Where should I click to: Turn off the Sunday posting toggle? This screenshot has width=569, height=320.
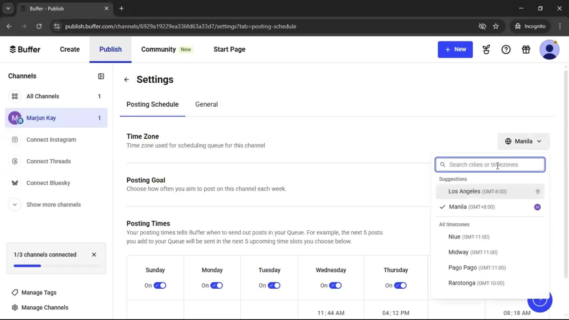tap(160, 285)
